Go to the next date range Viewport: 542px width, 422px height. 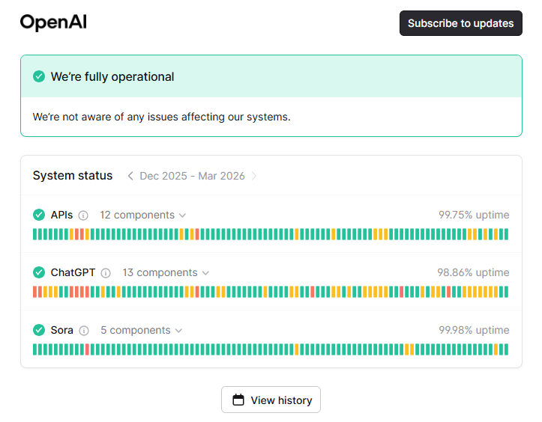pos(254,176)
